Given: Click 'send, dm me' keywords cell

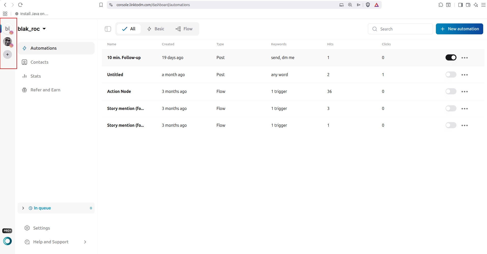Looking at the screenshot, I should pyautogui.click(x=283, y=58).
